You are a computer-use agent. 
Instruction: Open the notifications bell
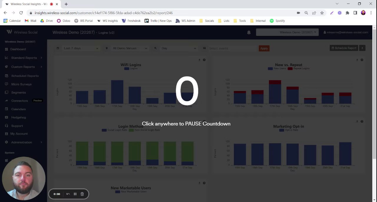click(x=249, y=32)
